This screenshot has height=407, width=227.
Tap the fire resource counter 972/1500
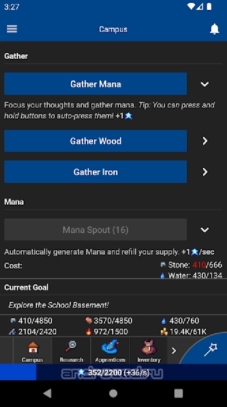(107, 331)
